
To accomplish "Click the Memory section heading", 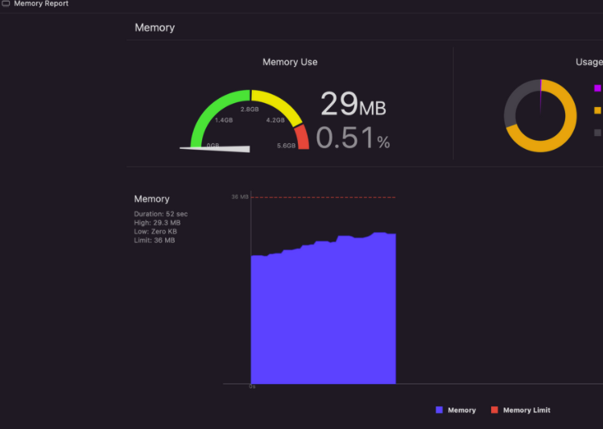I will click(x=155, y=27).
